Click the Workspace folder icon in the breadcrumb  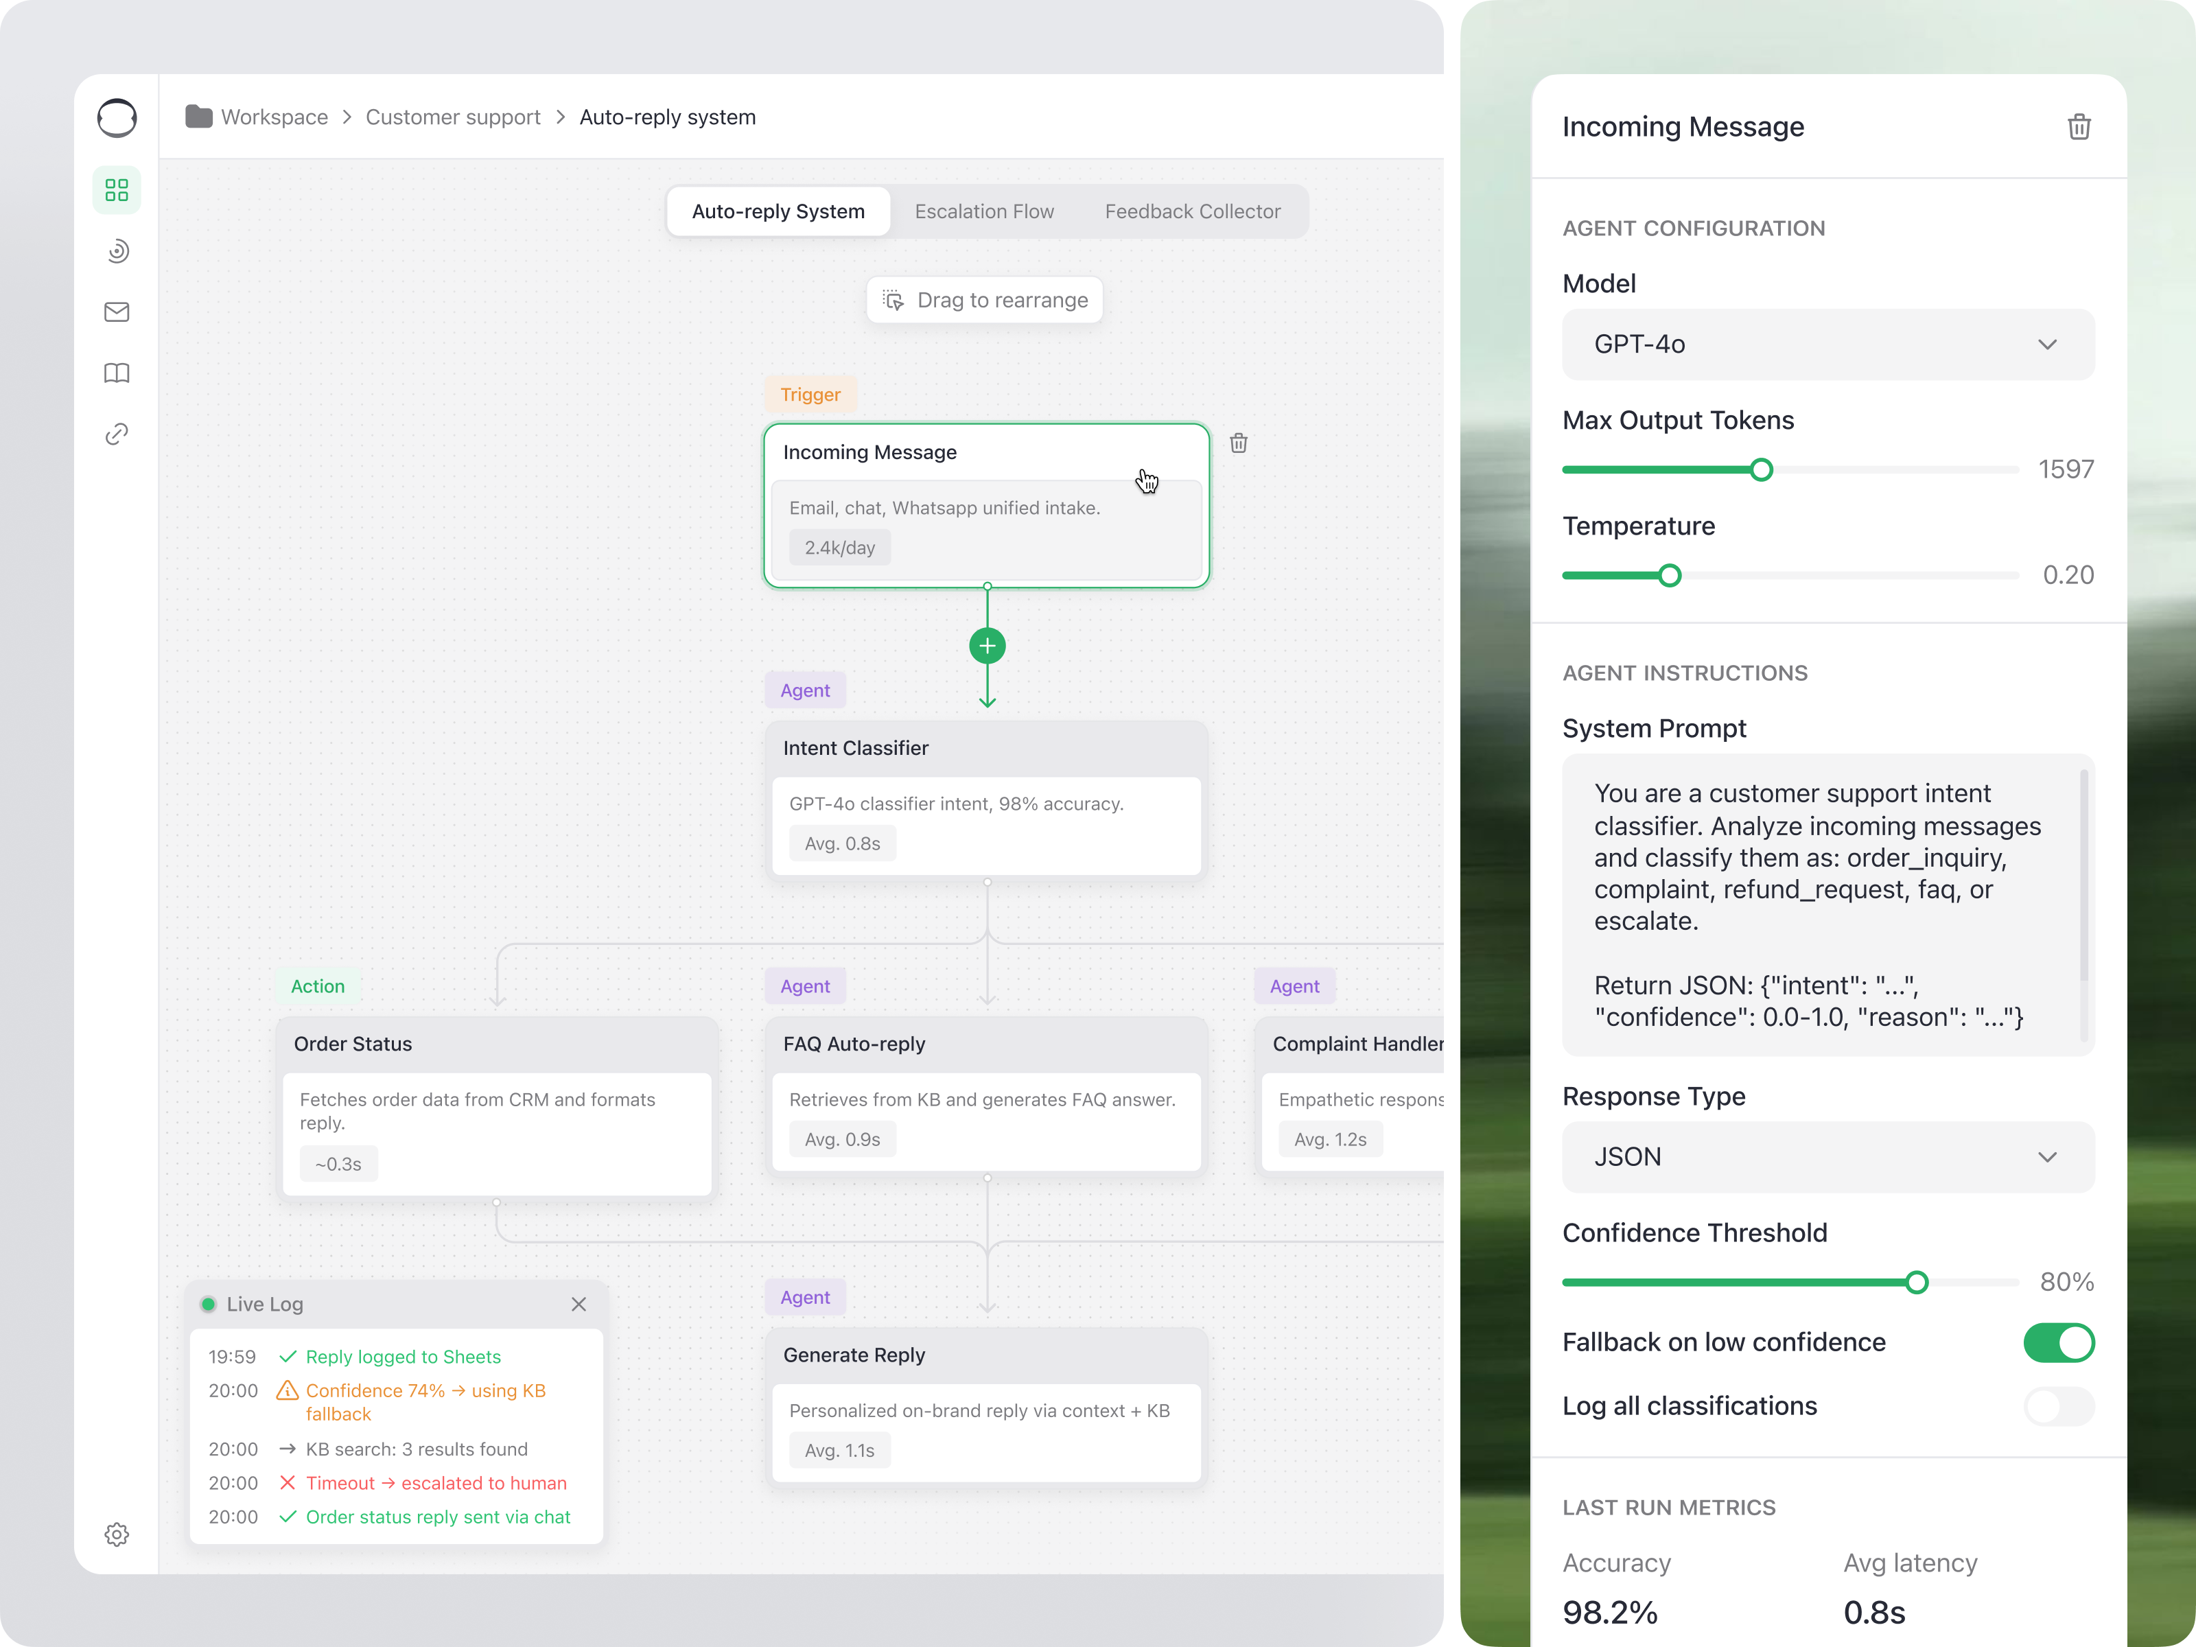(x=198, y=116)
